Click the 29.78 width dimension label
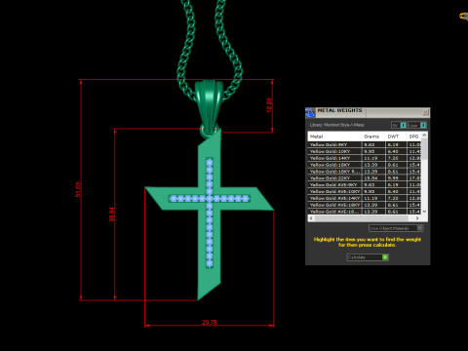 point(210,323)
